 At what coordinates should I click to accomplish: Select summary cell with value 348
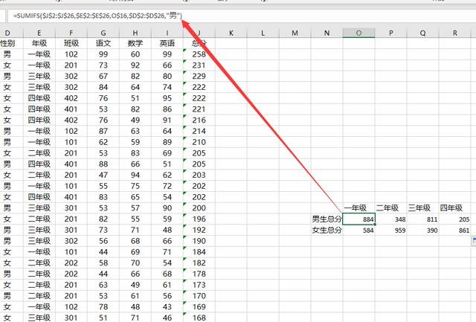click(390, 219)
